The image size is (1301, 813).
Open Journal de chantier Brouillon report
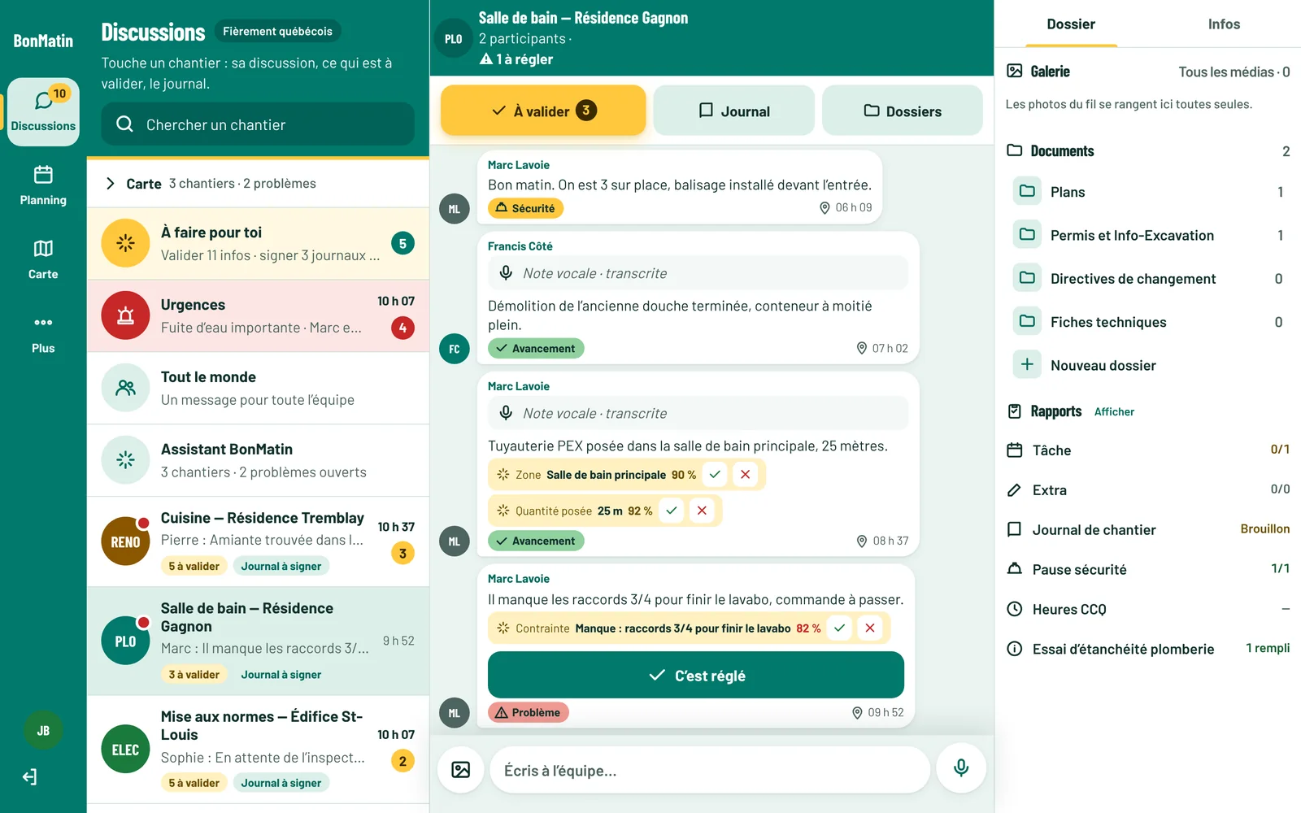[x=1148, y=529]
